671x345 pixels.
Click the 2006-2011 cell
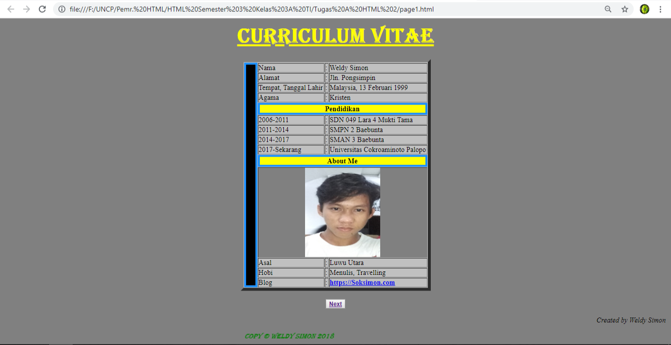[291, 120]
